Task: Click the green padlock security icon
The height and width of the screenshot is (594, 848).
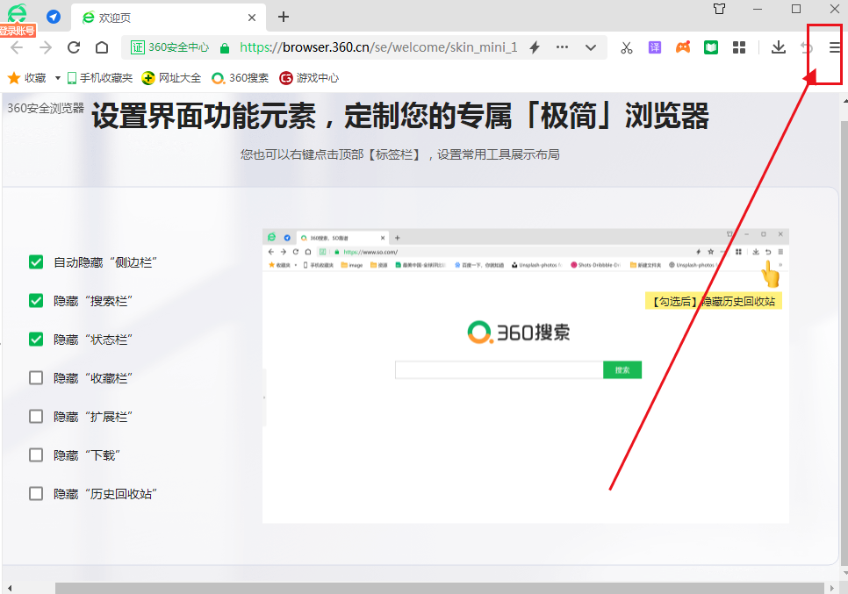Action: 225,48
